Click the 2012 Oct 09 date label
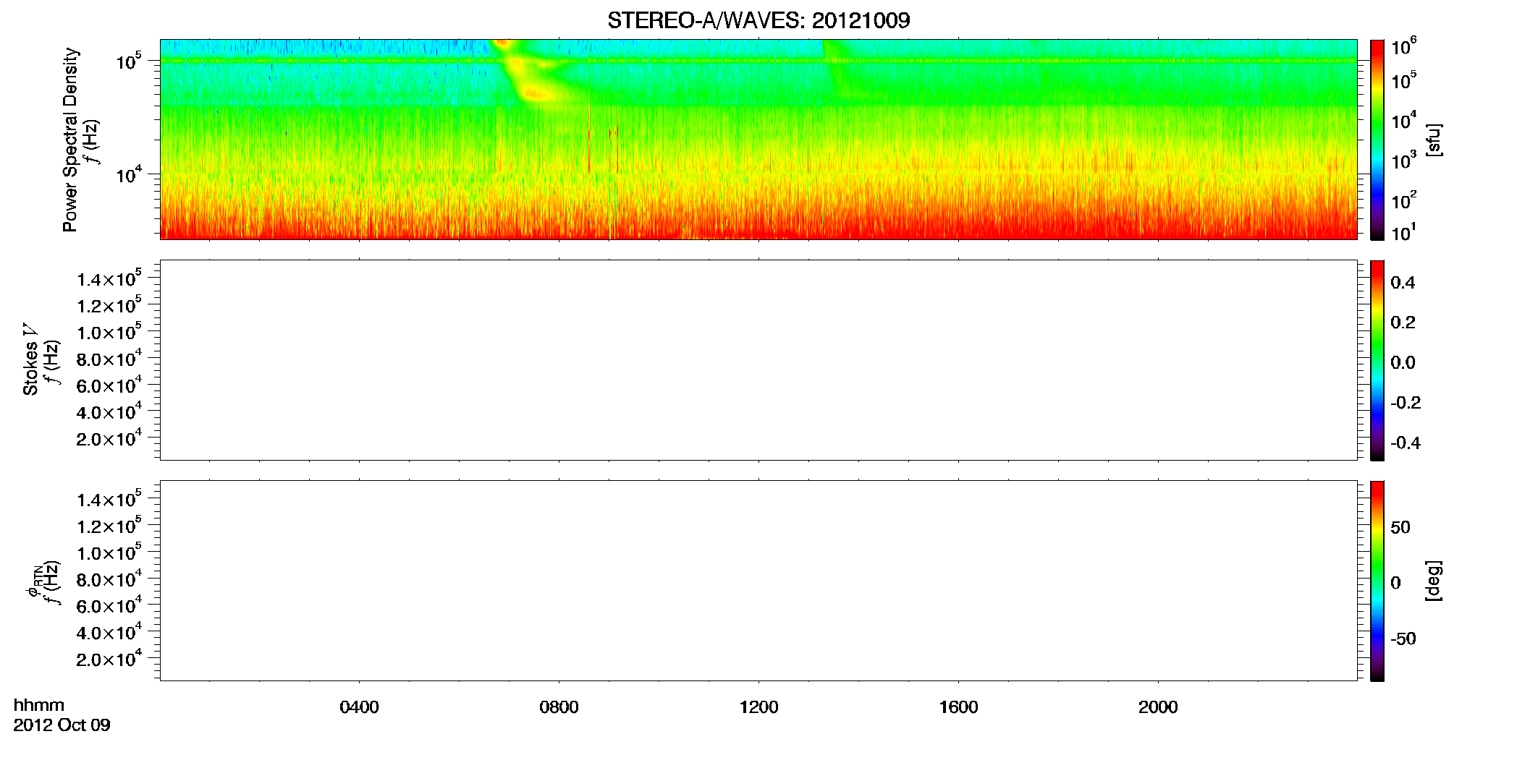This screenshot has height=781, width=1517. [x=62, y=725]
